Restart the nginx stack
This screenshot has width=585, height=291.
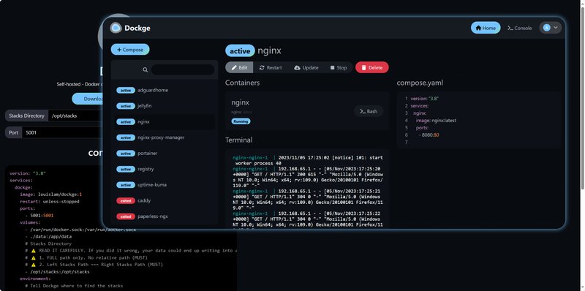(271, 67)
